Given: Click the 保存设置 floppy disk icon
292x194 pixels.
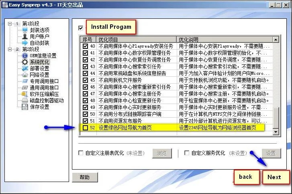Looking at the screenshot, I should tap(25, 107).
